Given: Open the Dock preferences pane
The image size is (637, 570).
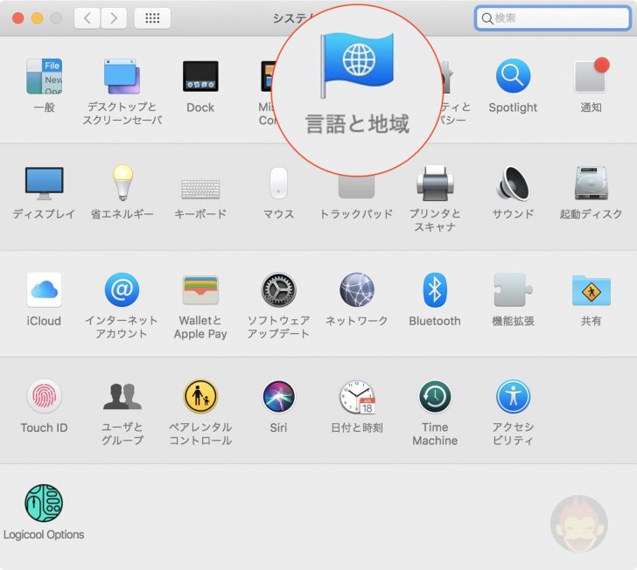Looking at the screenshot, I should (200, 76).
